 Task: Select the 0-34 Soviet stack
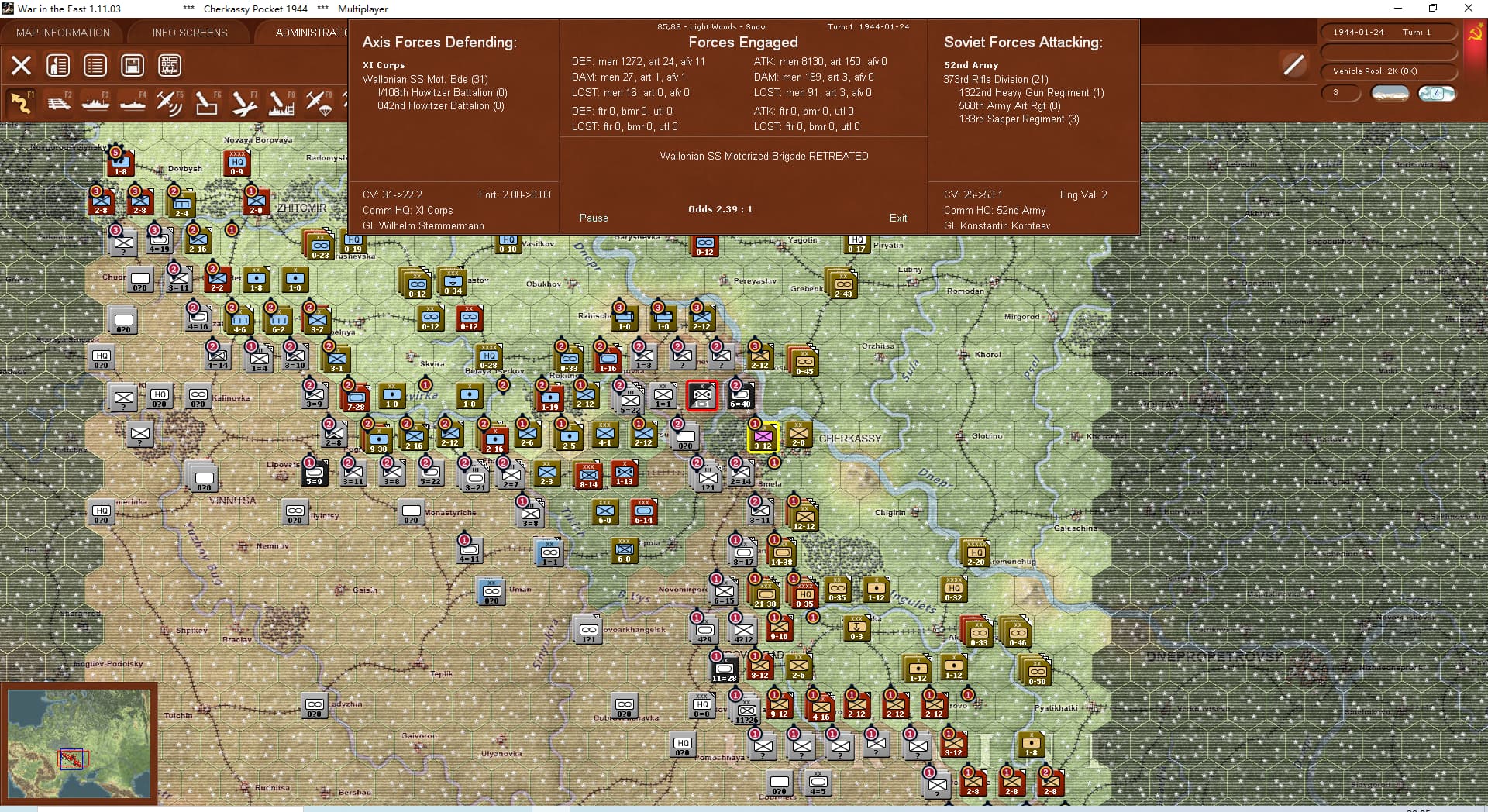pyautogui.click(x=452, y=282)
